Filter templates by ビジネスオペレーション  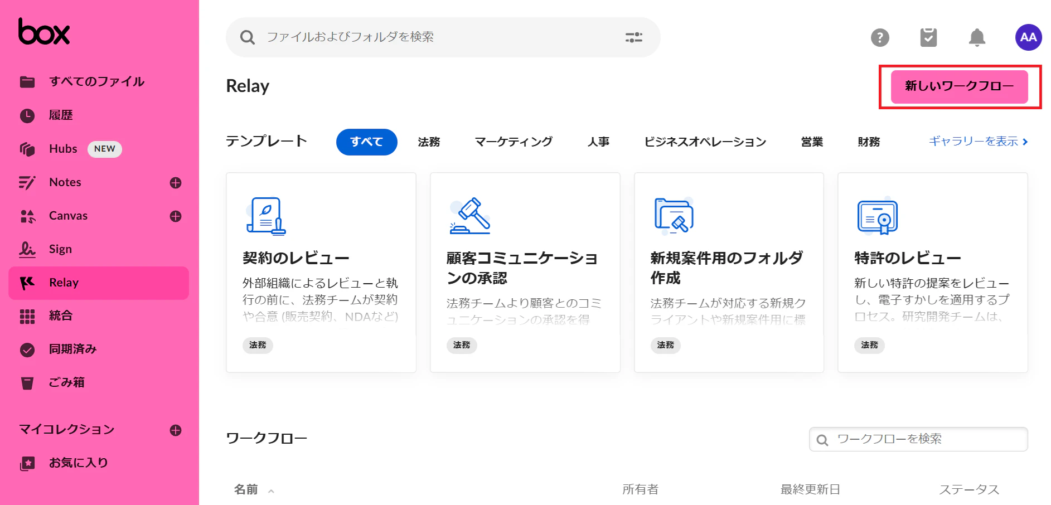pos(705,142)
